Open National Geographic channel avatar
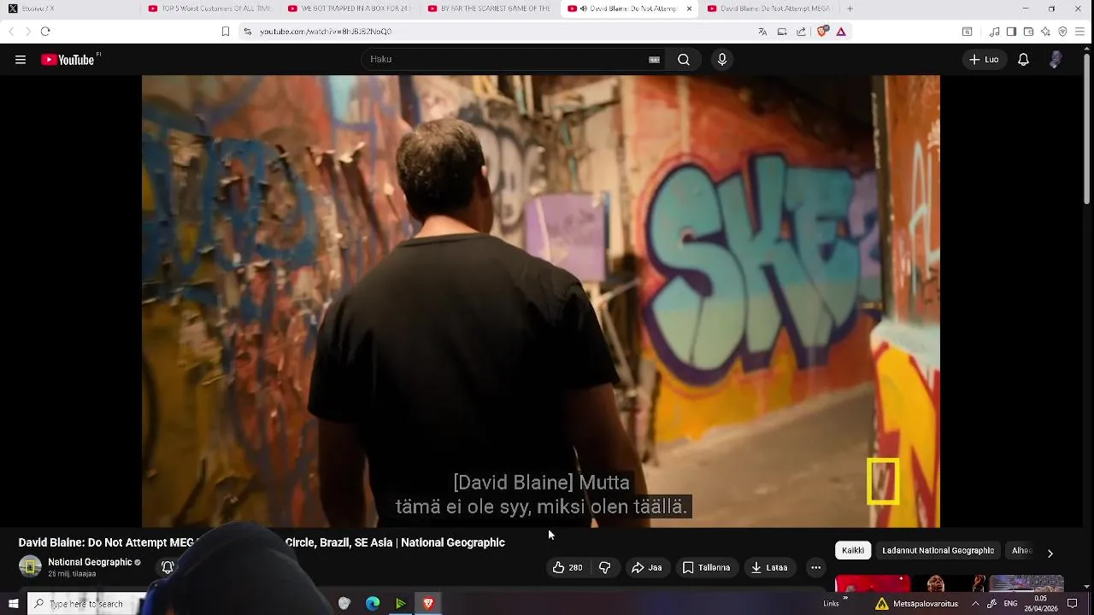Viewport: 1094px width, 615px height. [30, 566]
